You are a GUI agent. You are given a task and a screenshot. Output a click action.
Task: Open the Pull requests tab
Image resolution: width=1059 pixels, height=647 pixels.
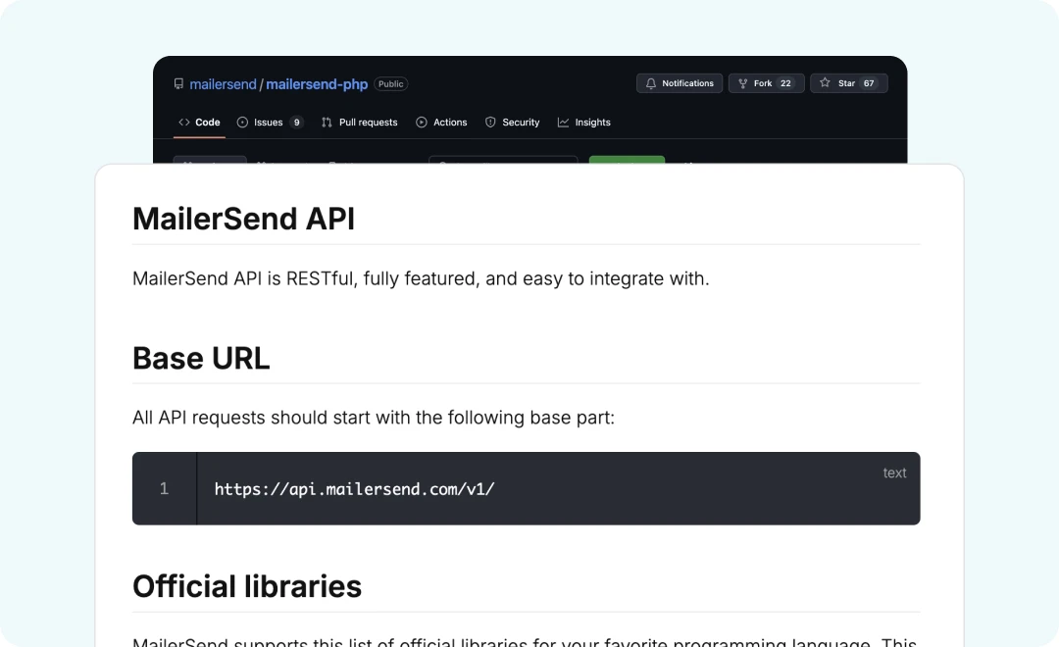pyautogui.click(x=359, y=123)
